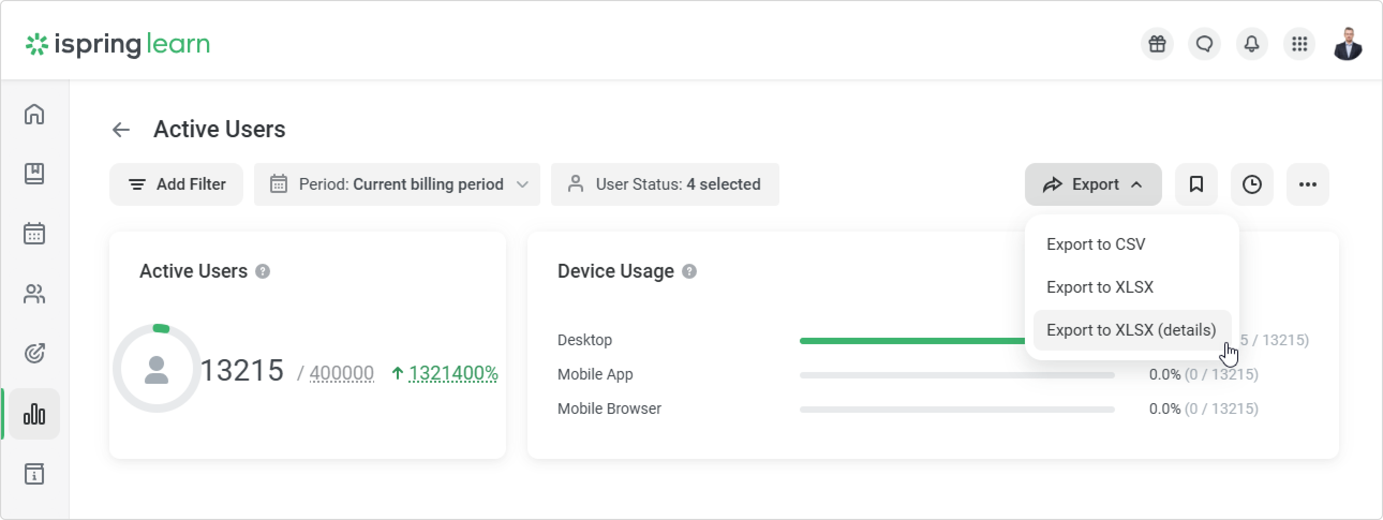Open the target goals icon in sidebar
The height and width of the screenshot is (520, 1383).
(34, 353)
